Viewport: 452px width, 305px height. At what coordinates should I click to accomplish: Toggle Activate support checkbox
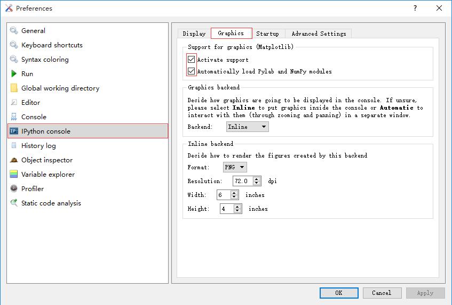[x=191, y=60]
